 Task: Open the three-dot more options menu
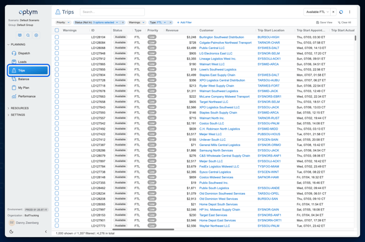click(x=350, y=12)
